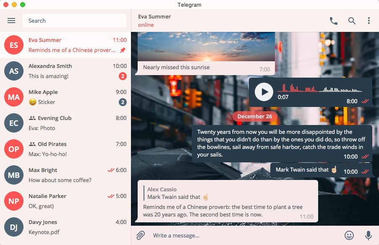Click the Write a message input field

(x=210, y=235)
